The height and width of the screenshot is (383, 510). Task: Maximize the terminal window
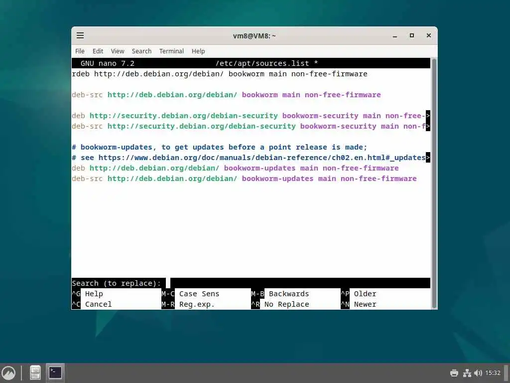pyautogui.click(x=412, y=35)
